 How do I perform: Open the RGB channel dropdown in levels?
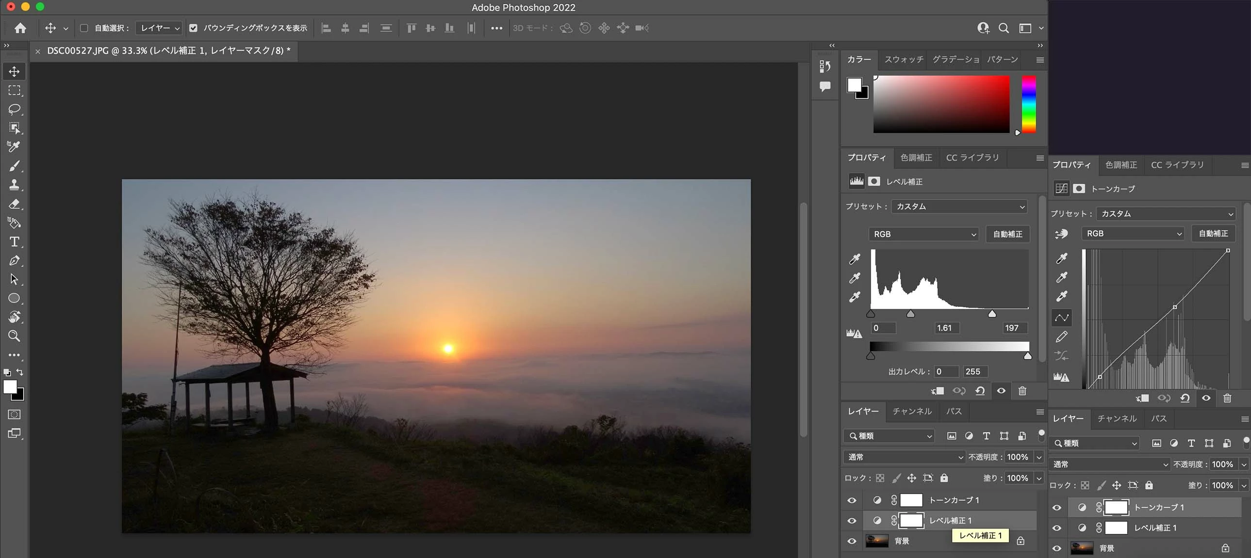coord(923,234)
